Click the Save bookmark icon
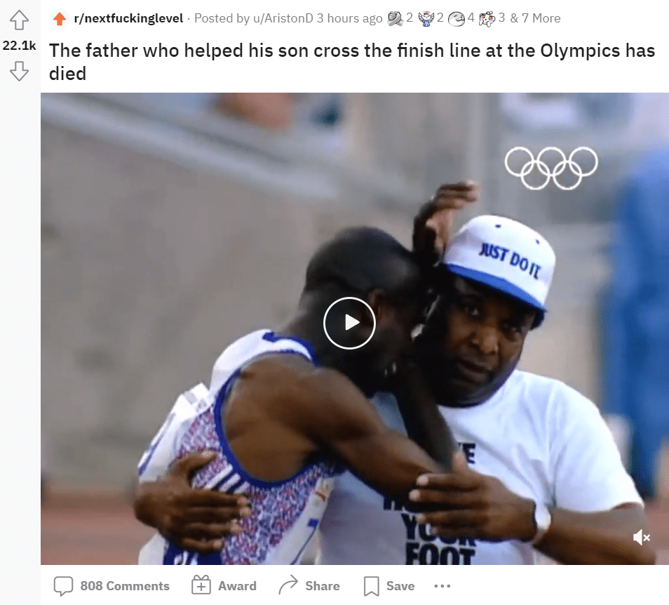 [x=371, y=586]
